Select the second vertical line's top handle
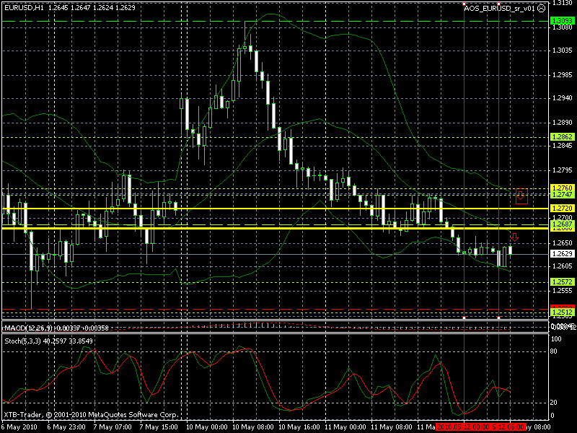 click(499, 5)
